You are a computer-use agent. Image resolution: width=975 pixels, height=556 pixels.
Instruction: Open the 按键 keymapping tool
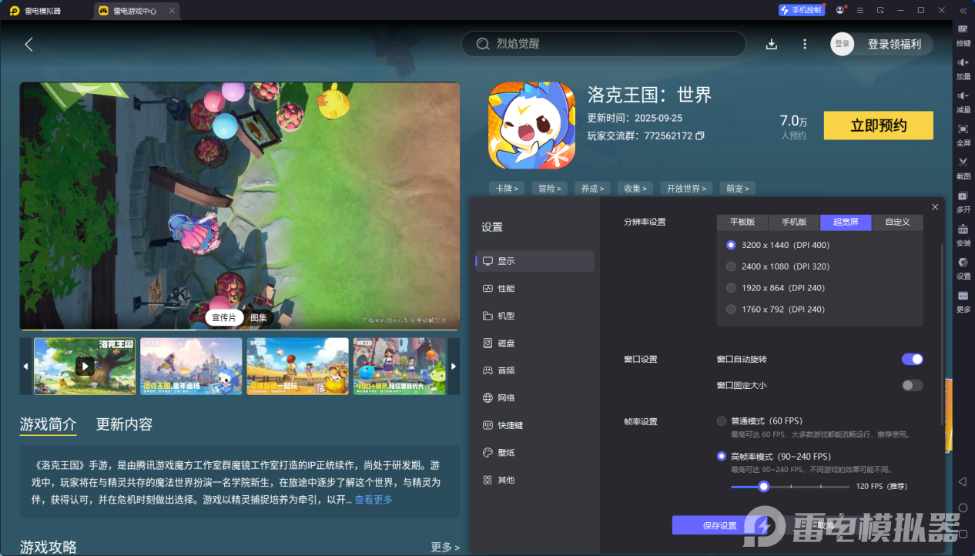point(963,35)
